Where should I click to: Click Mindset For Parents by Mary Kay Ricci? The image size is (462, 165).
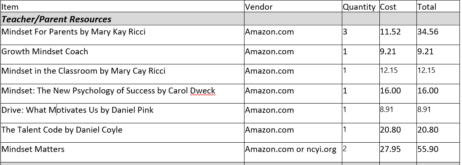73,32
